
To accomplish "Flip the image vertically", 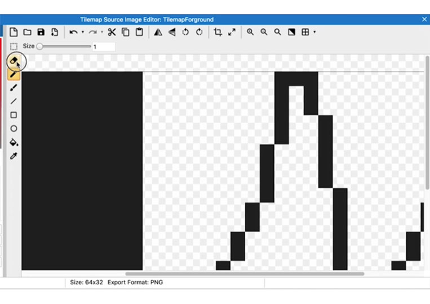I will 172,32.
